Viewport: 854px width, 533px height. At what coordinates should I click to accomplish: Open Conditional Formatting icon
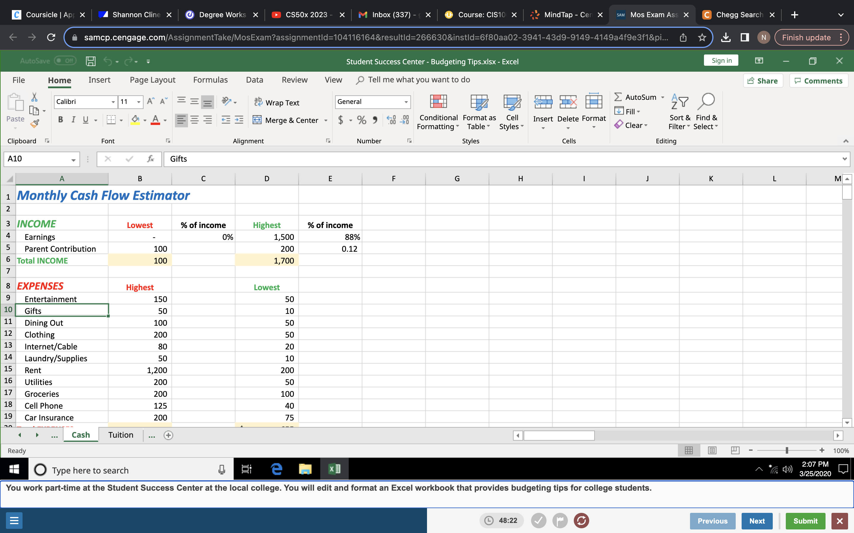438,102
